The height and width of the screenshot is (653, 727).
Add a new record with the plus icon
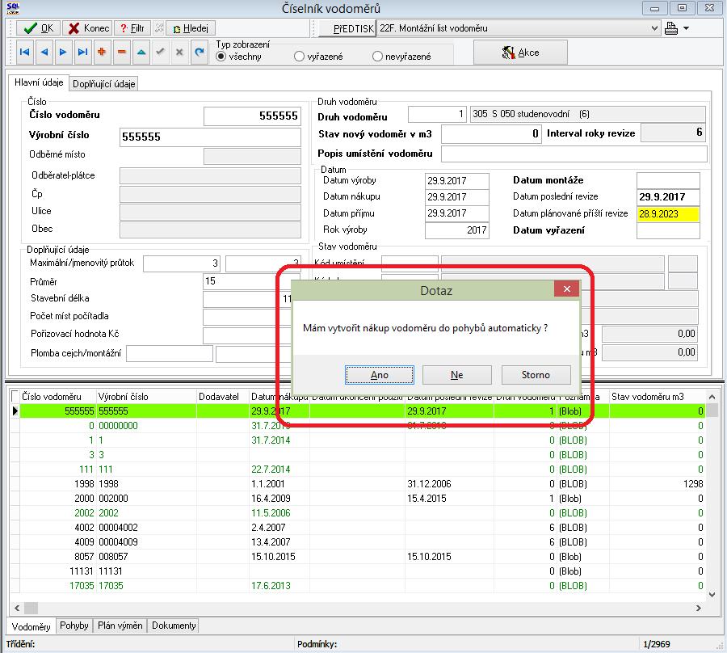[102, 53]
